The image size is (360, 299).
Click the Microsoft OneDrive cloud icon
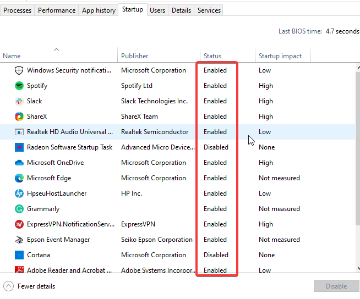(x=19, y=163)
